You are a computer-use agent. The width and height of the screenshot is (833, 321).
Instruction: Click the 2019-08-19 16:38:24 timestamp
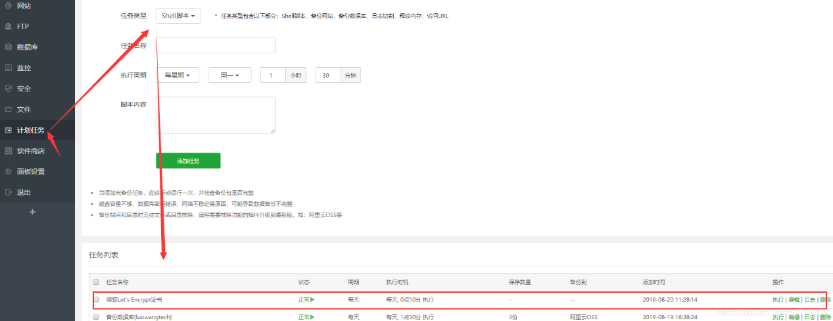coord(670,316)
